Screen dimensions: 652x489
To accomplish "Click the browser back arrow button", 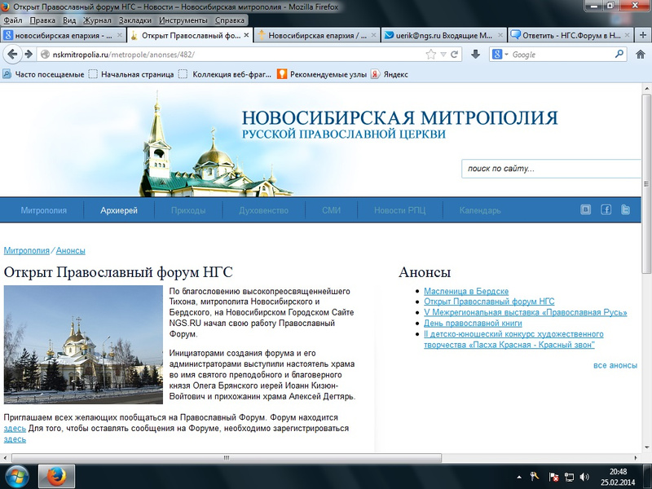I will coord(13,55).
